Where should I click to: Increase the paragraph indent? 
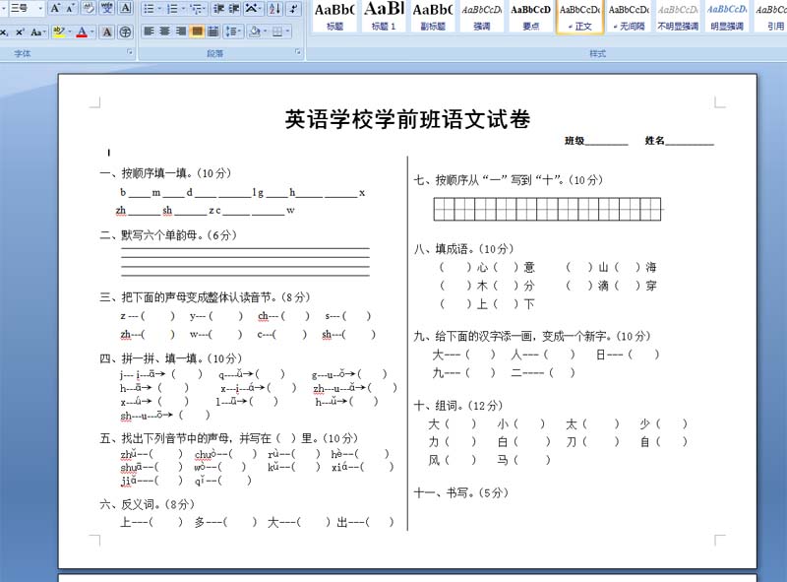click(x=234, y=9)
